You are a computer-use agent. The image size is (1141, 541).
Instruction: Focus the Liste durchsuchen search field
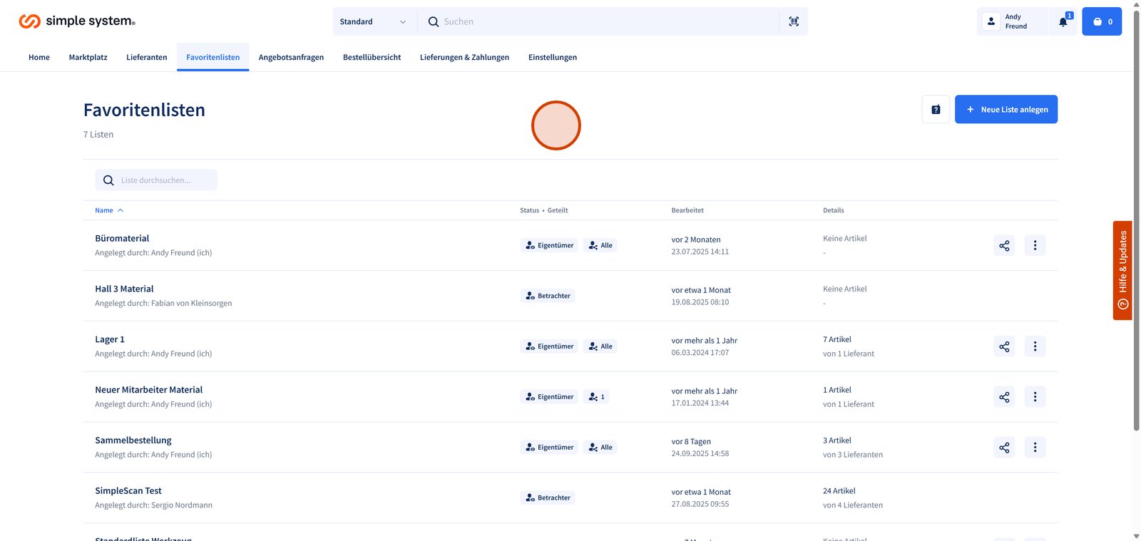point(164,180)
